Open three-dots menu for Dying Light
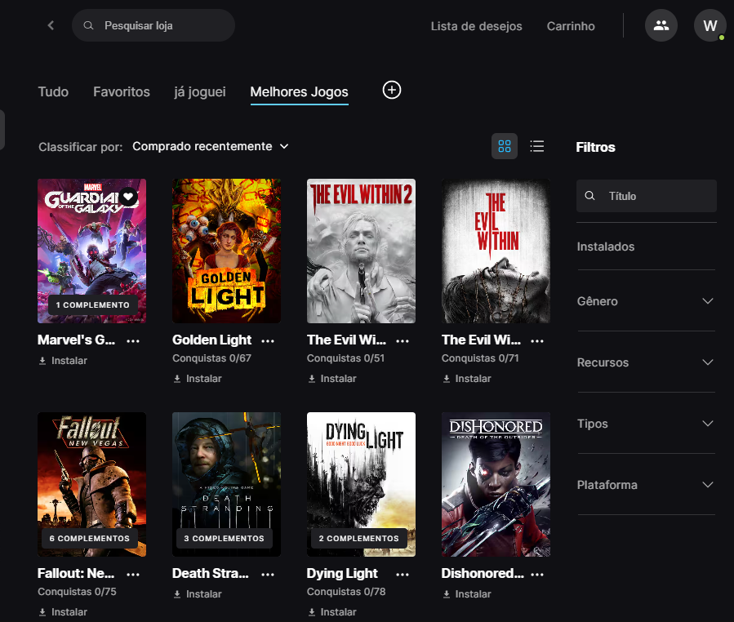The image size is (734, 622). point(403,574)
